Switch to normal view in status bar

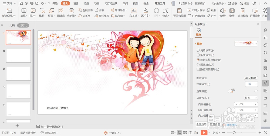point(180,133)
